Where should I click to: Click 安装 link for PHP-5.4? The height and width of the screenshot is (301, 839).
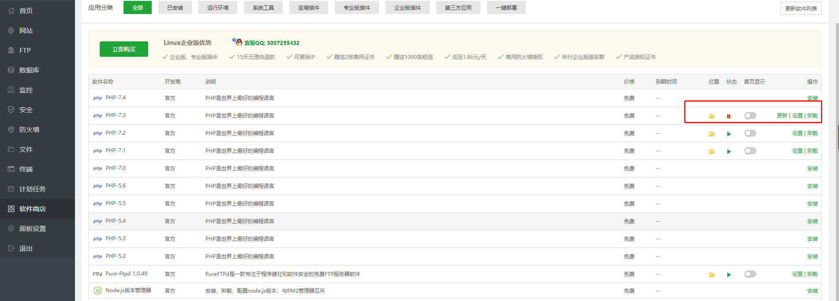point(813,221)
